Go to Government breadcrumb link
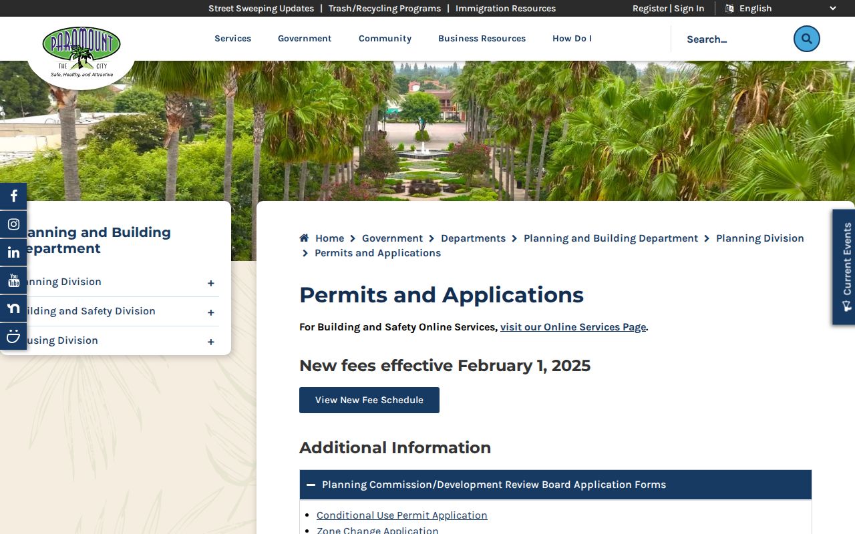 [392, 238]
